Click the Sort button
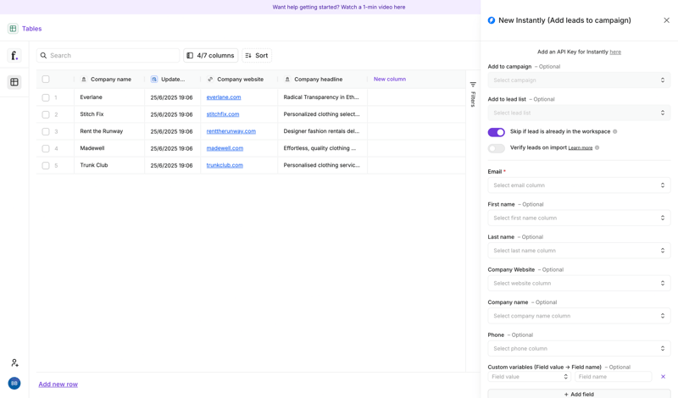This screenshot has height=398, width=678. click(x=257, y=55)
